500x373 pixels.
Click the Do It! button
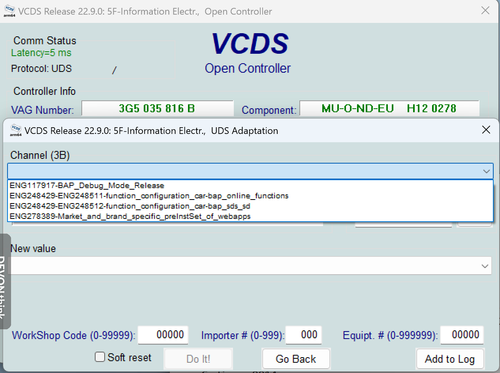[198, 359]
